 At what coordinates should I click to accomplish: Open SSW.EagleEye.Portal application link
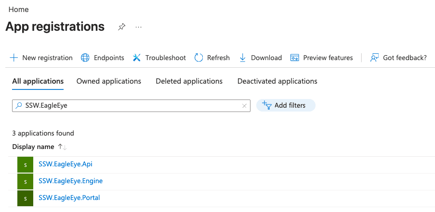click(x=69, y=198)
